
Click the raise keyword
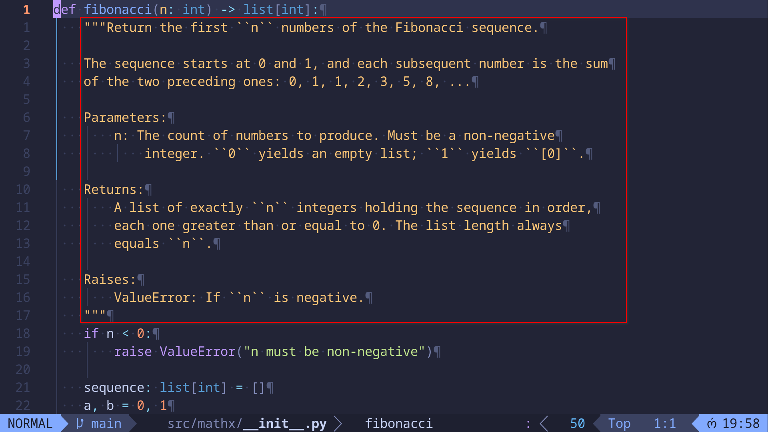[133, 351]
